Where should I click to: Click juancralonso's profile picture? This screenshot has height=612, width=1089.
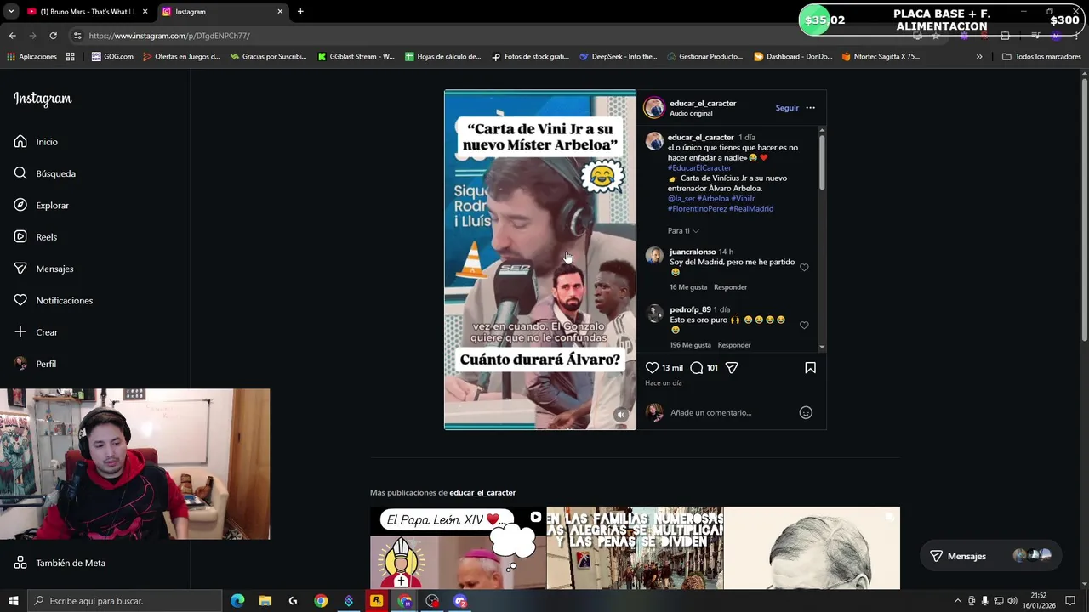654,255
